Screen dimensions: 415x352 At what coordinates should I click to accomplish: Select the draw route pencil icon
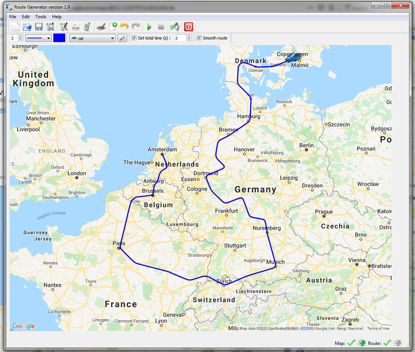(101, 27)
